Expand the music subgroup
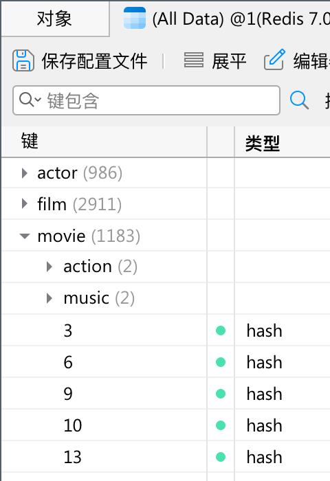The image size is (330, 481). [49, 298]
